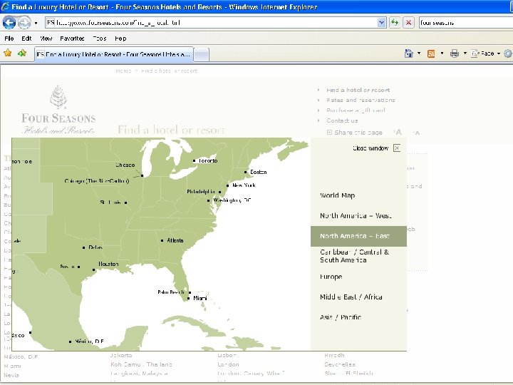The width and height of the screenshot is (513, 385).
Task: Click the red Stop loading icon
Action: pyautogui.click(x=408, y=23)
